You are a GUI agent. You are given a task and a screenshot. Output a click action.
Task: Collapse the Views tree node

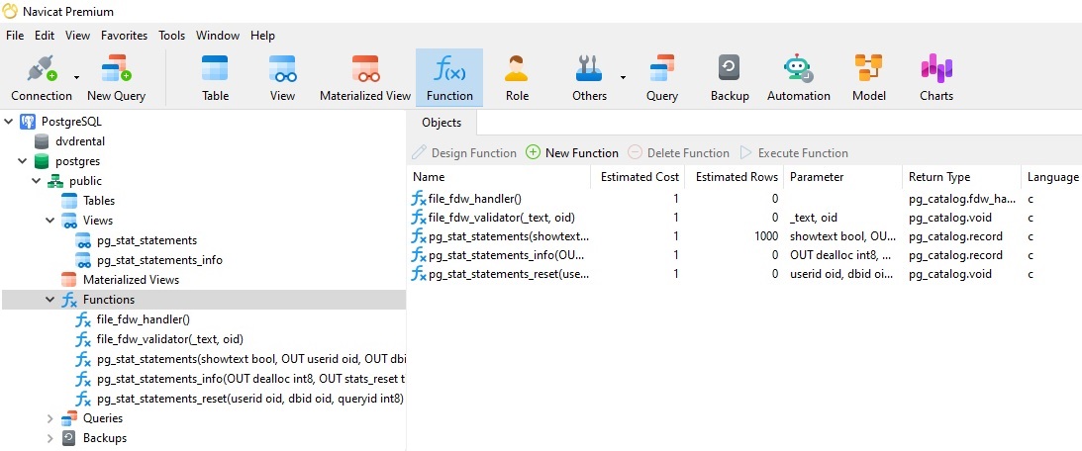tap(50, 221)
